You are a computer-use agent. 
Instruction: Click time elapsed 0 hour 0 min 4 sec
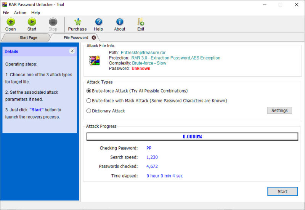[x=165, y=176]
